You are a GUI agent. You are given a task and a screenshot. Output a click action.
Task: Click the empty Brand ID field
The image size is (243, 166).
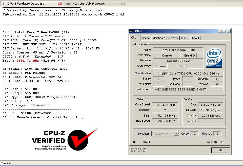[200, 56]
